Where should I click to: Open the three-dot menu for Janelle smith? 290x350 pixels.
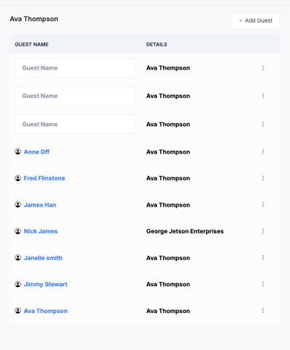coord(263,258)
